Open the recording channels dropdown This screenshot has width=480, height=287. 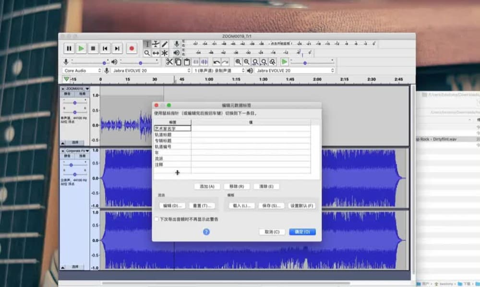219,71
